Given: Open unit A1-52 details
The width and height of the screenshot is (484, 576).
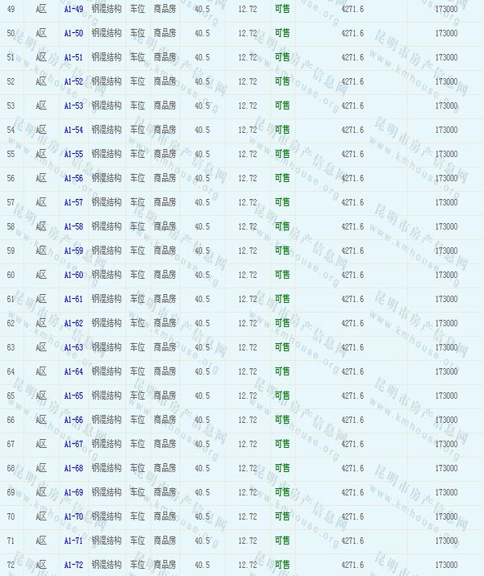Looking at the screenshot, I should (x=73, y=81).
